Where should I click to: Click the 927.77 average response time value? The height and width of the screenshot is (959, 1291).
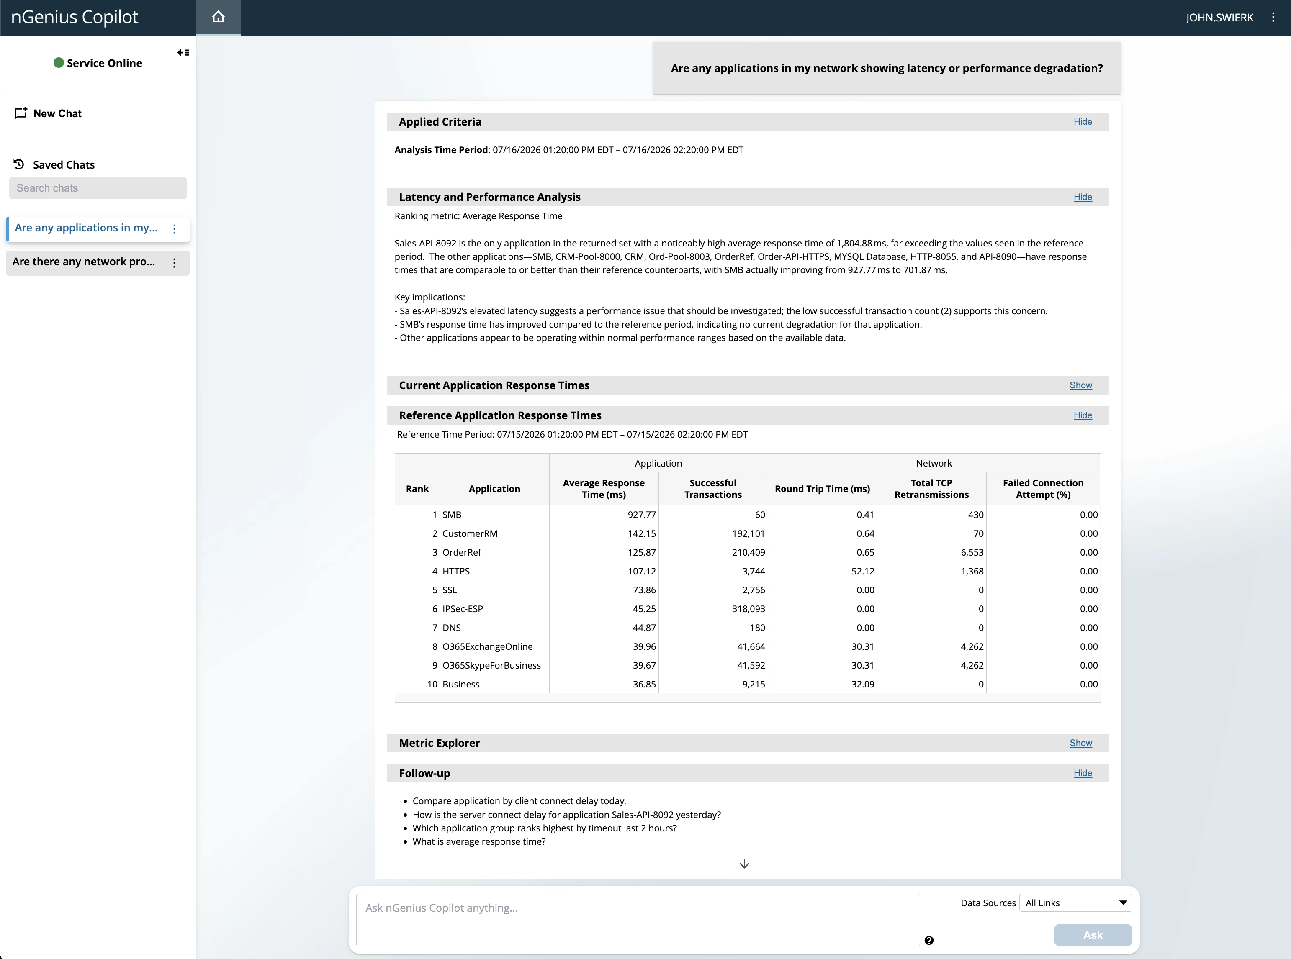(642, 515)
